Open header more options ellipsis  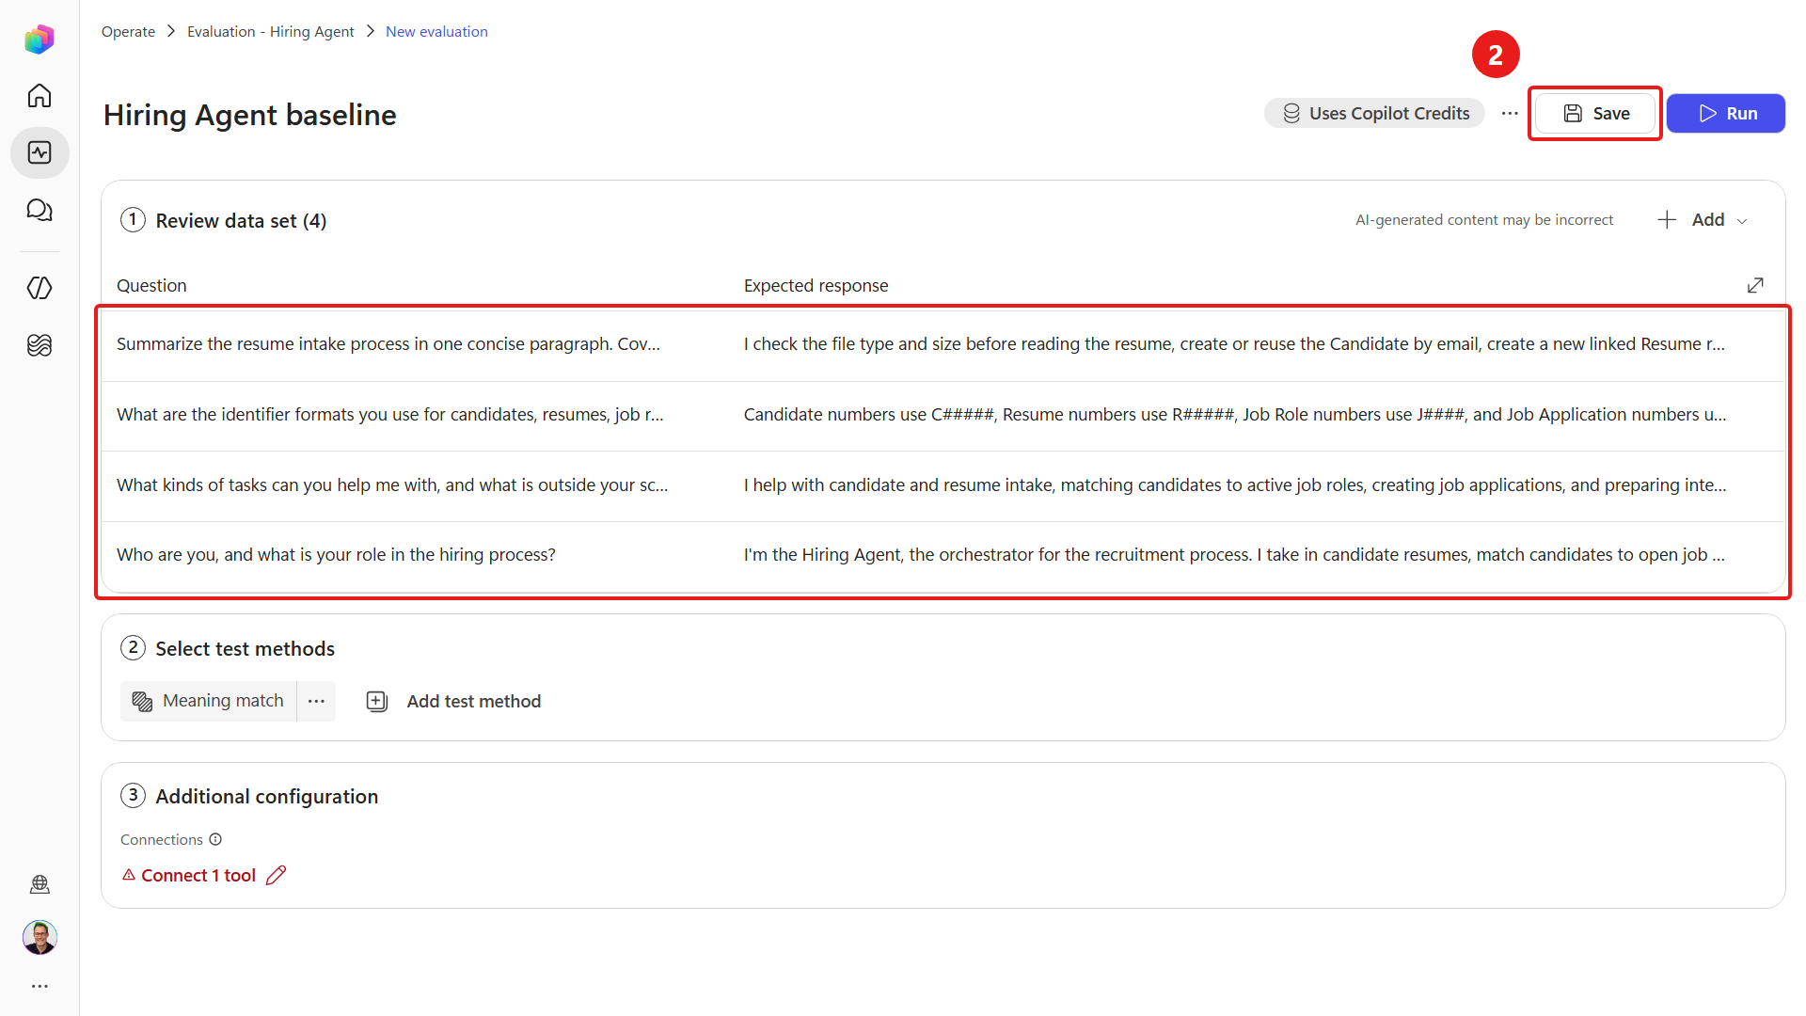[x=1510, y=113]
